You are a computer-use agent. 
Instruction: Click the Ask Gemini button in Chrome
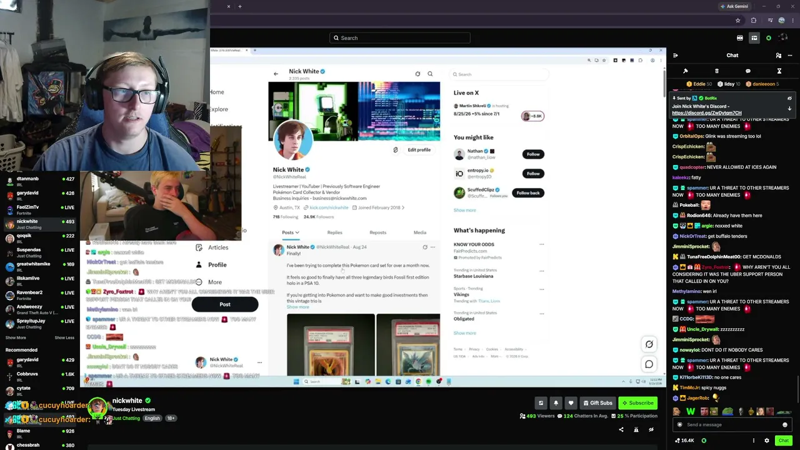(x=734, y=6)
